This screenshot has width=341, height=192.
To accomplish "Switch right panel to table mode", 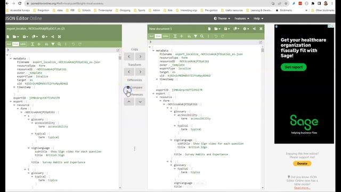I will click(166, 36).
